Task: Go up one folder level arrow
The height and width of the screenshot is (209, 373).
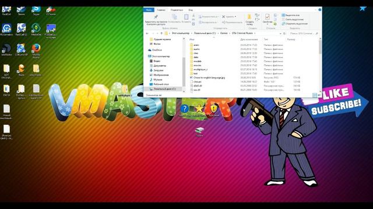Action: pos(161,34)
